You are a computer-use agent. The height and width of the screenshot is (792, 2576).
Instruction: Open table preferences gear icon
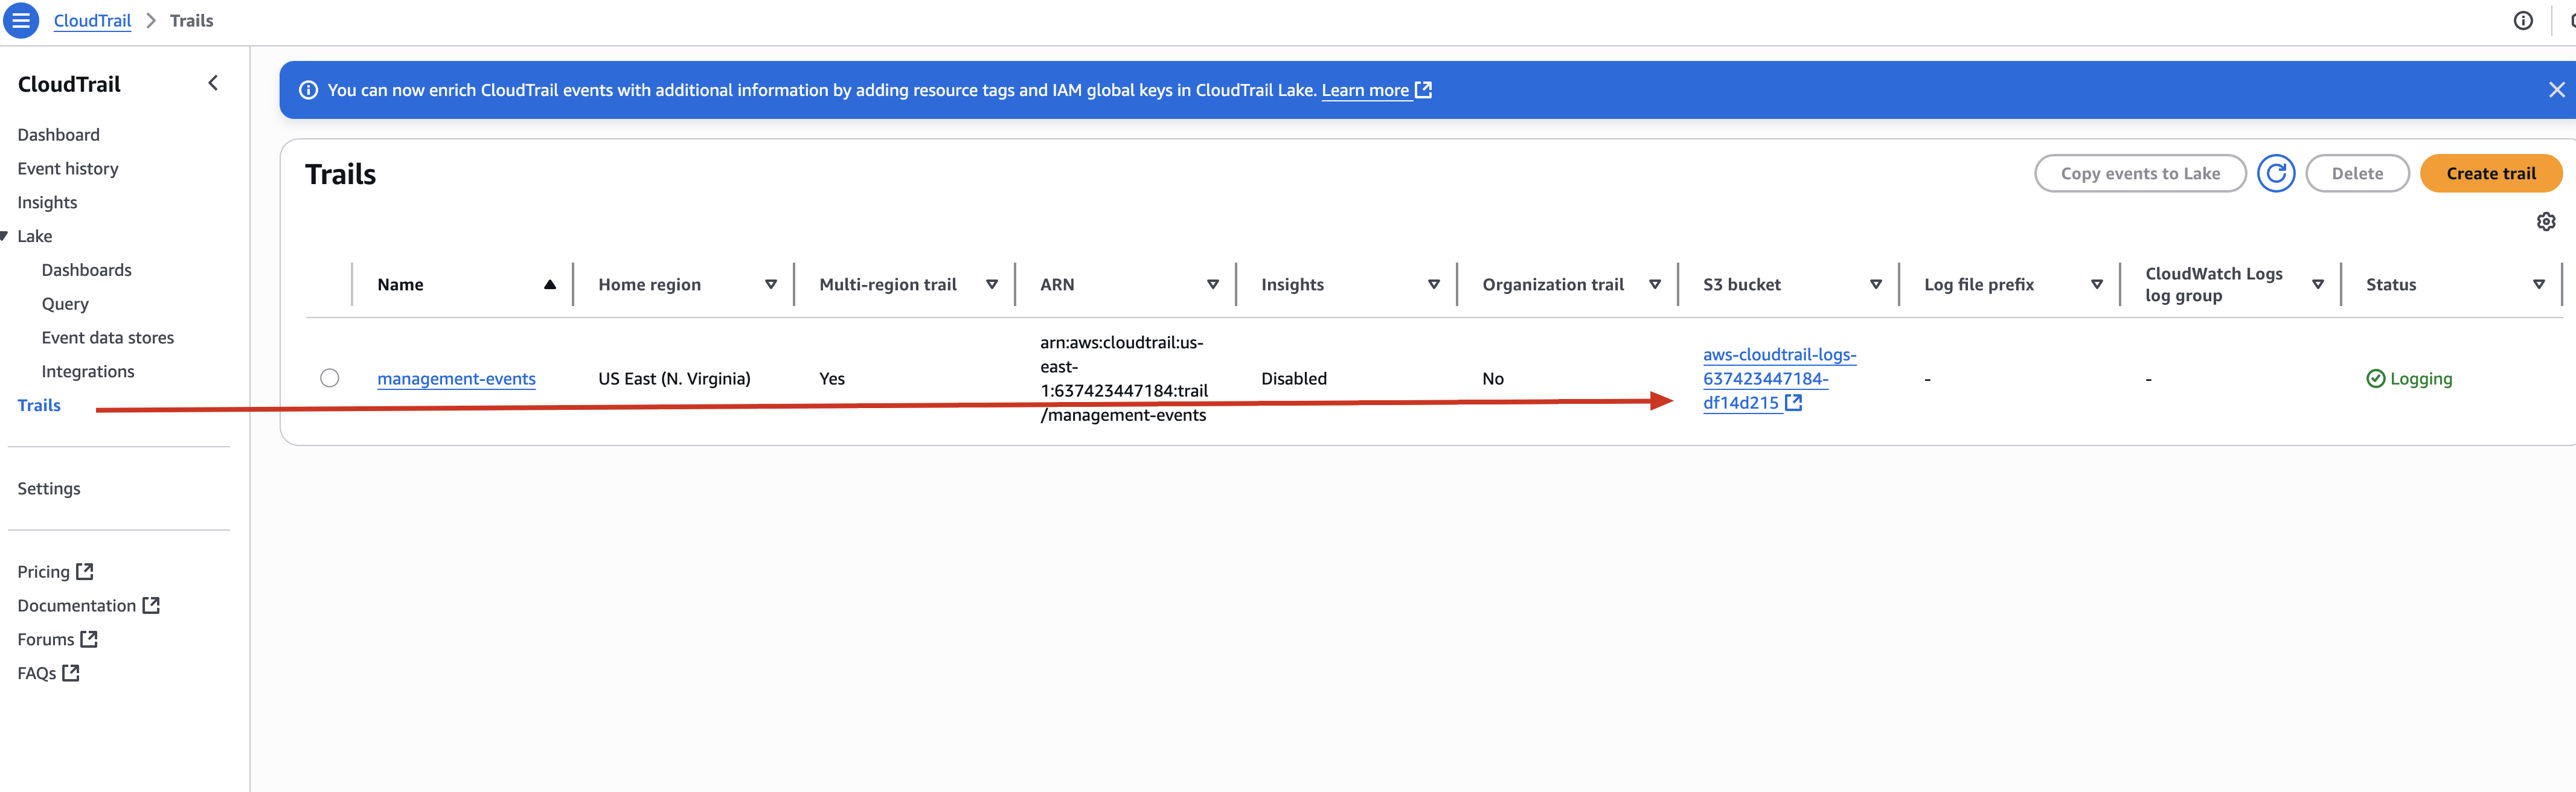point(2545,221)
